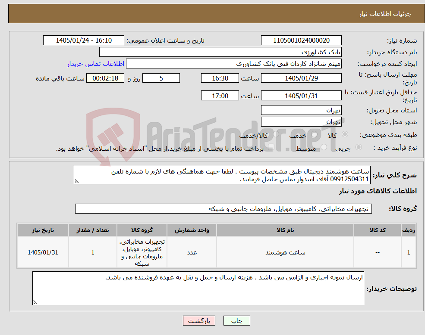Click the شرح کلی نیاز description textarea
This screenshot has height=335, width=425.
pos(222,175)
